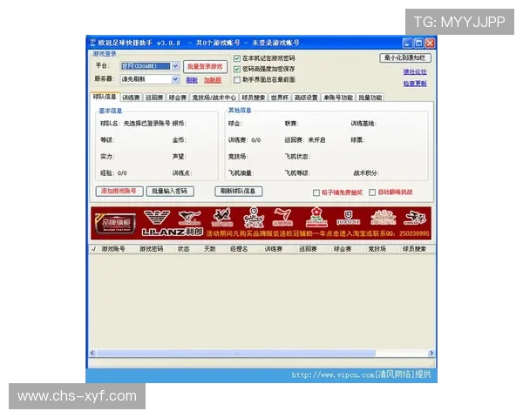Viewport: 523px width, 418px height.
Task: Click the 添加游戏账号 button
Action: click(119, 191)
